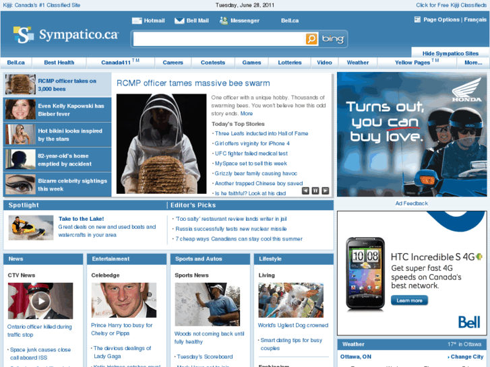Select Best Health in navigation bar

coord(59,63)
